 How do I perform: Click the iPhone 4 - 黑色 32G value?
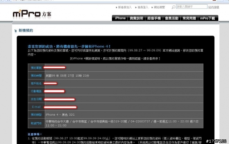pos(60,115)
